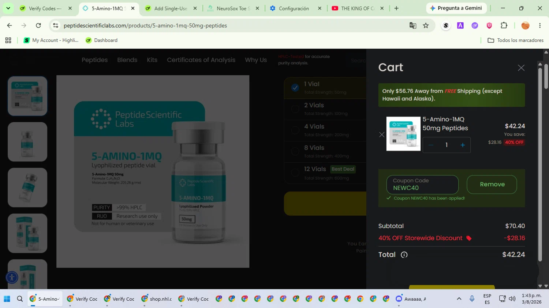Increase cart quantity with plus button
The height and width of the screenshot is (308, 549).
pyautogui.click(x=463, y=145)
